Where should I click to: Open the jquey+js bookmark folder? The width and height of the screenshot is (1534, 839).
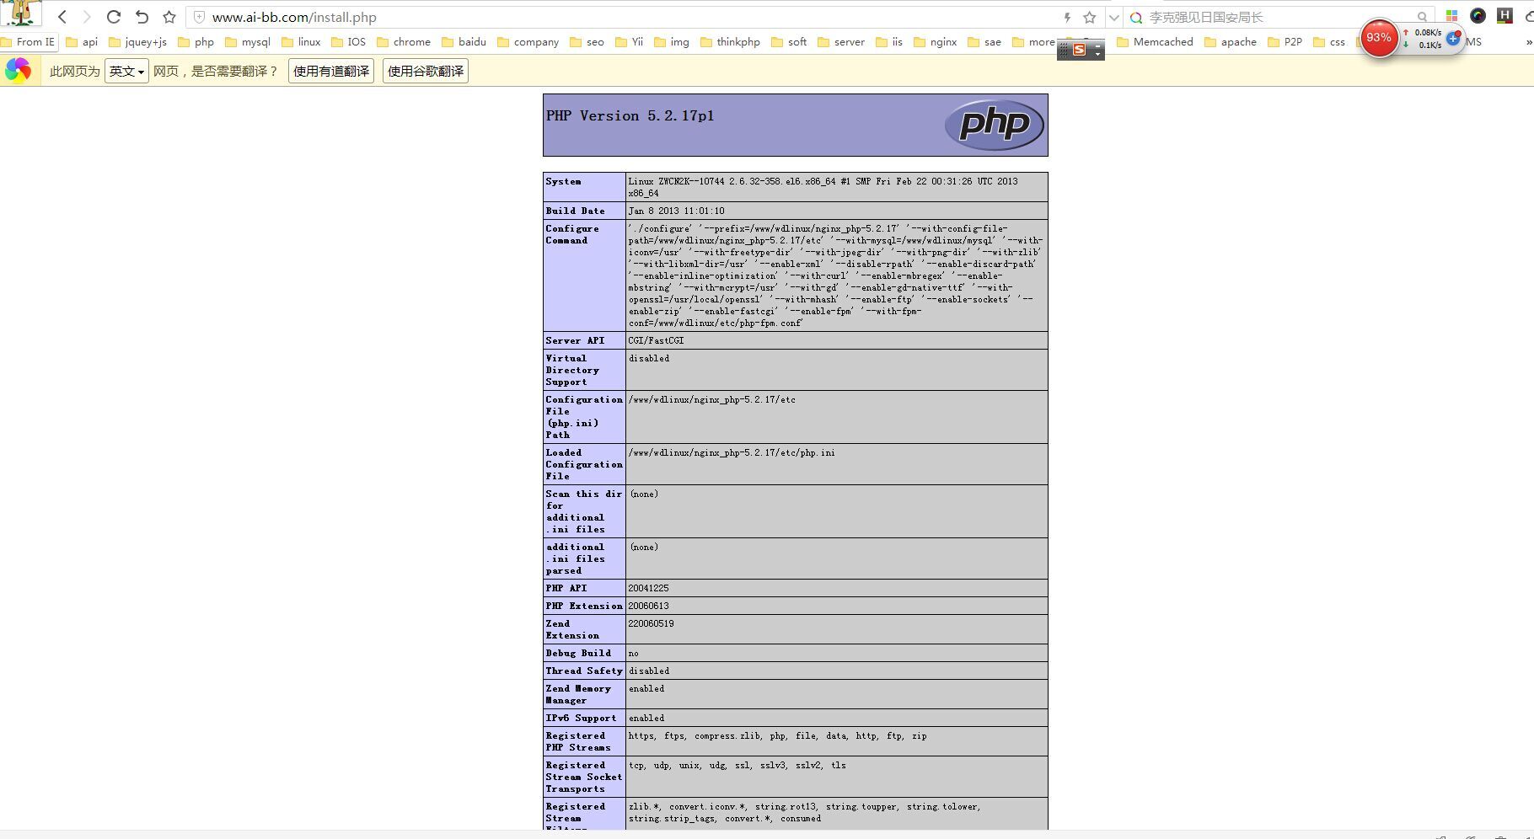coord(138,41)
